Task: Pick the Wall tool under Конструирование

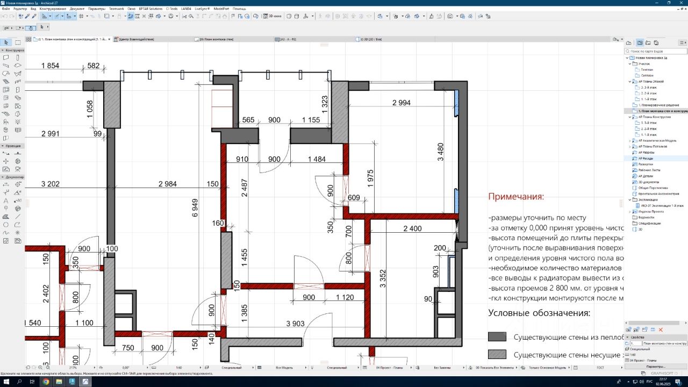Action: [6, 57]
